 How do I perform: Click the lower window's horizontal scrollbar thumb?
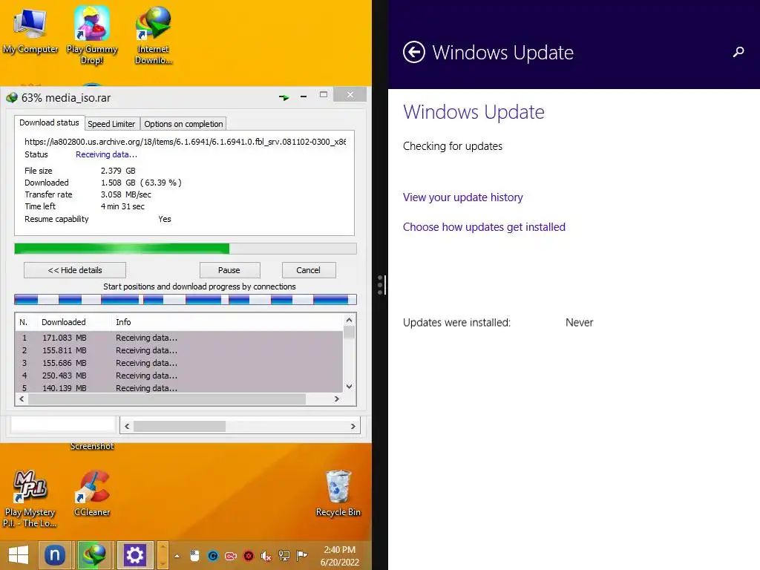coord(180,426)
